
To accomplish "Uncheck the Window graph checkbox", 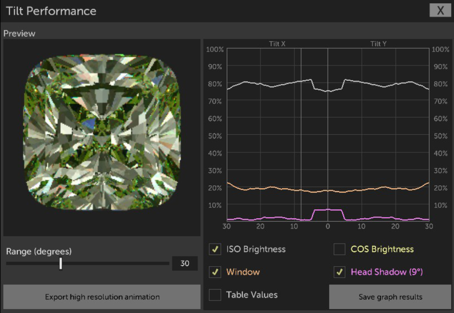I will click(x=215, y=272).
